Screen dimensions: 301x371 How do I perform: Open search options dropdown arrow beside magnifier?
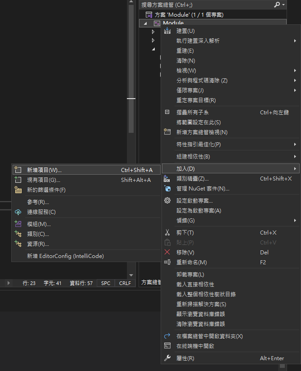coord(283,5)
